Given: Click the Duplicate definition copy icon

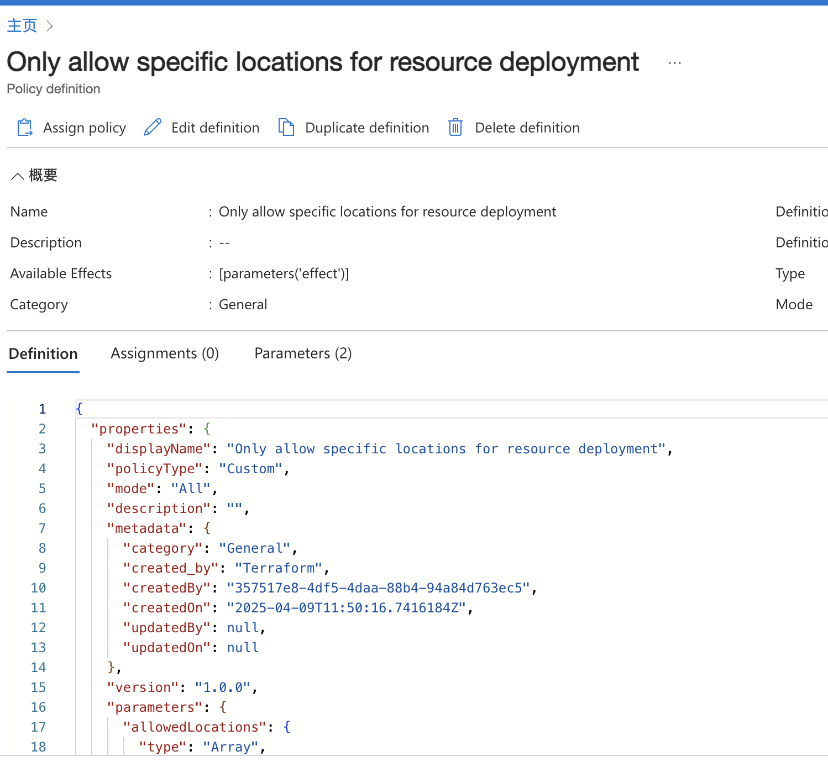Looking at the screenshot, I should tap(286, 128).
